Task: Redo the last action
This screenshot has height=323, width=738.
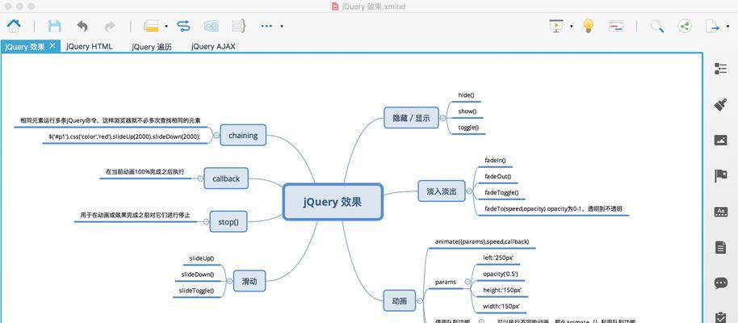Action: [x=110, y=26]
